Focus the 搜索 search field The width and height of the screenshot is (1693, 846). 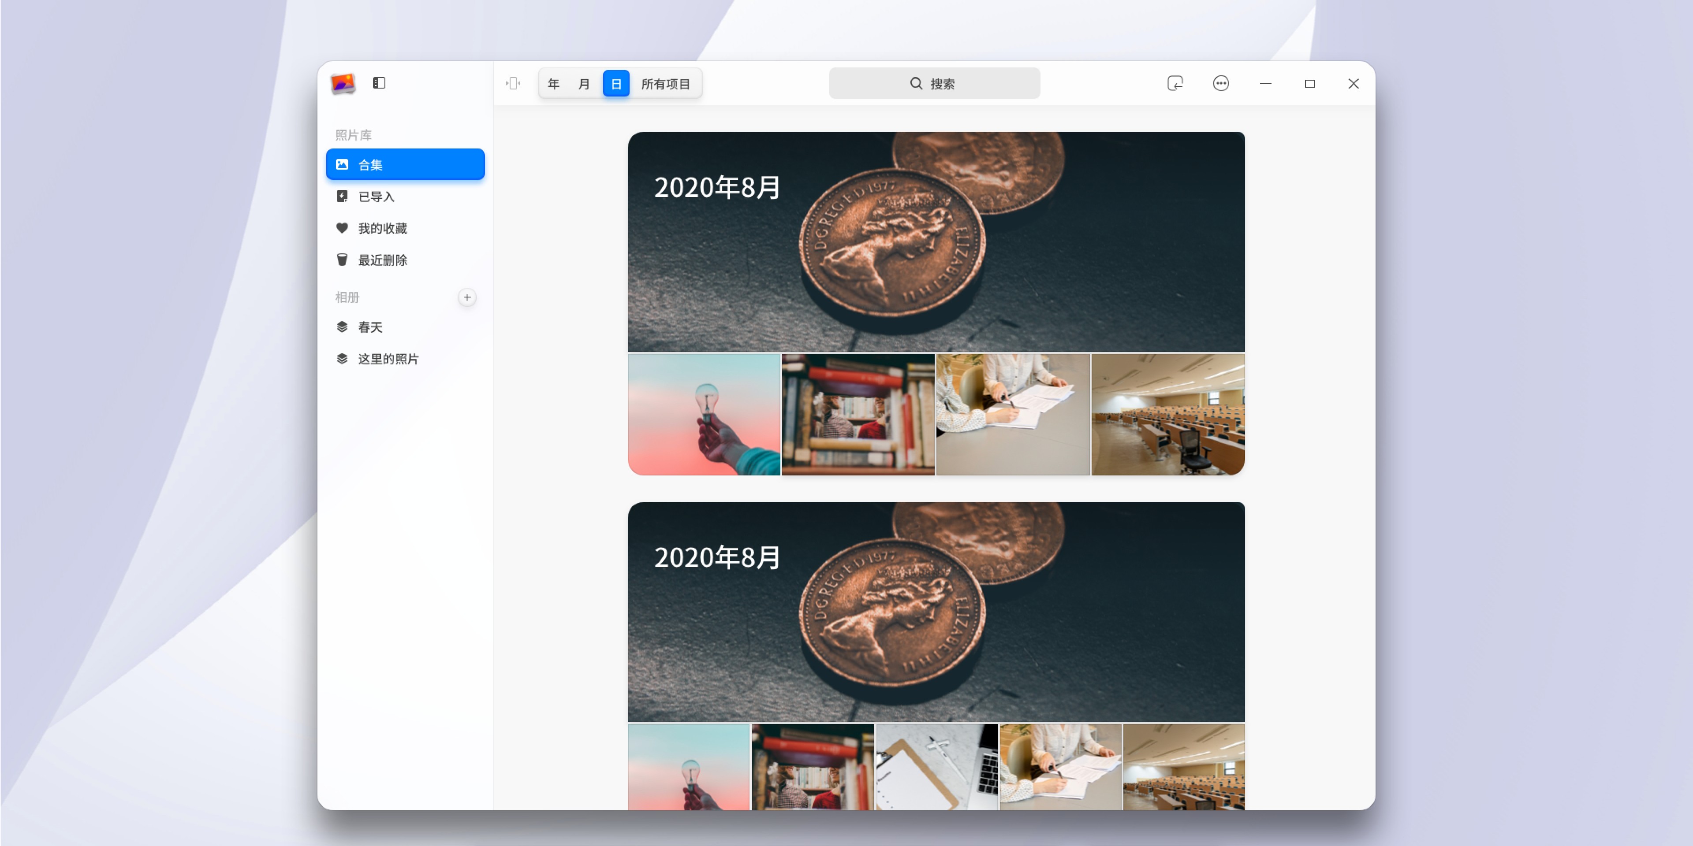tap(934, 83)
